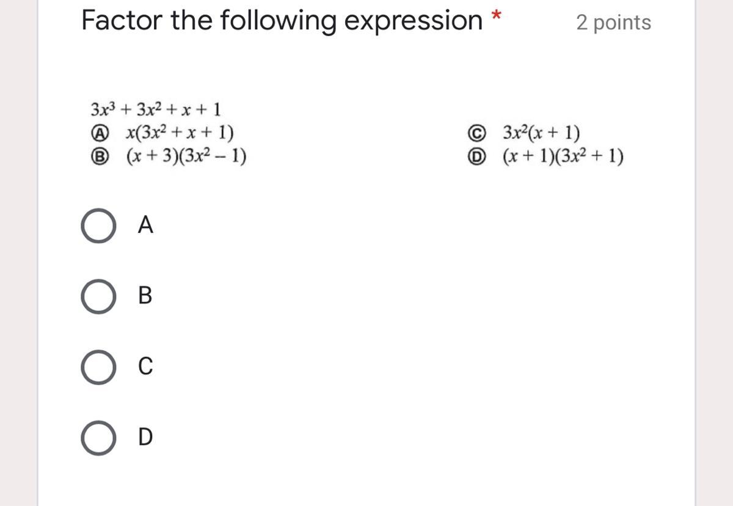Click the expression 3x³ + 3x² + x + 1
The height and width of the screenshot is (506, 733).
pyautogui.click(x=156, y=110)
